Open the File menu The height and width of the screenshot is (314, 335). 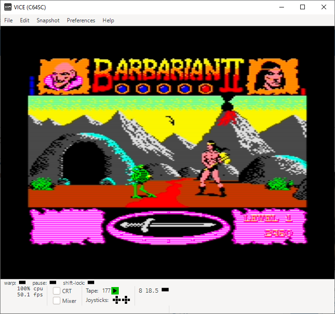click(x=8, y=20)
